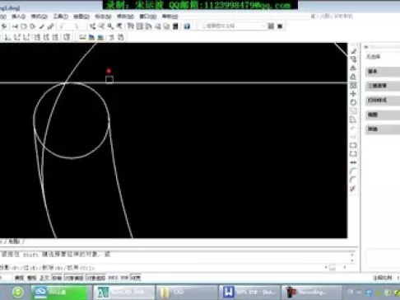Click the Help icon in standard toolbar
Screen dimensions: 400x300
tap(187, 26)
